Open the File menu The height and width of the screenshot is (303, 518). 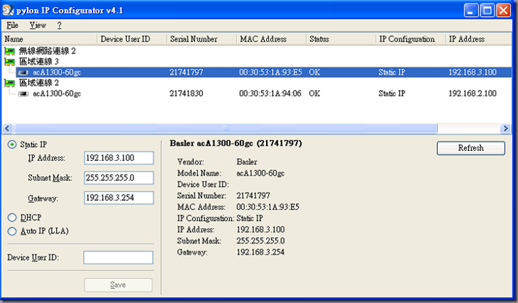point(12,25)
